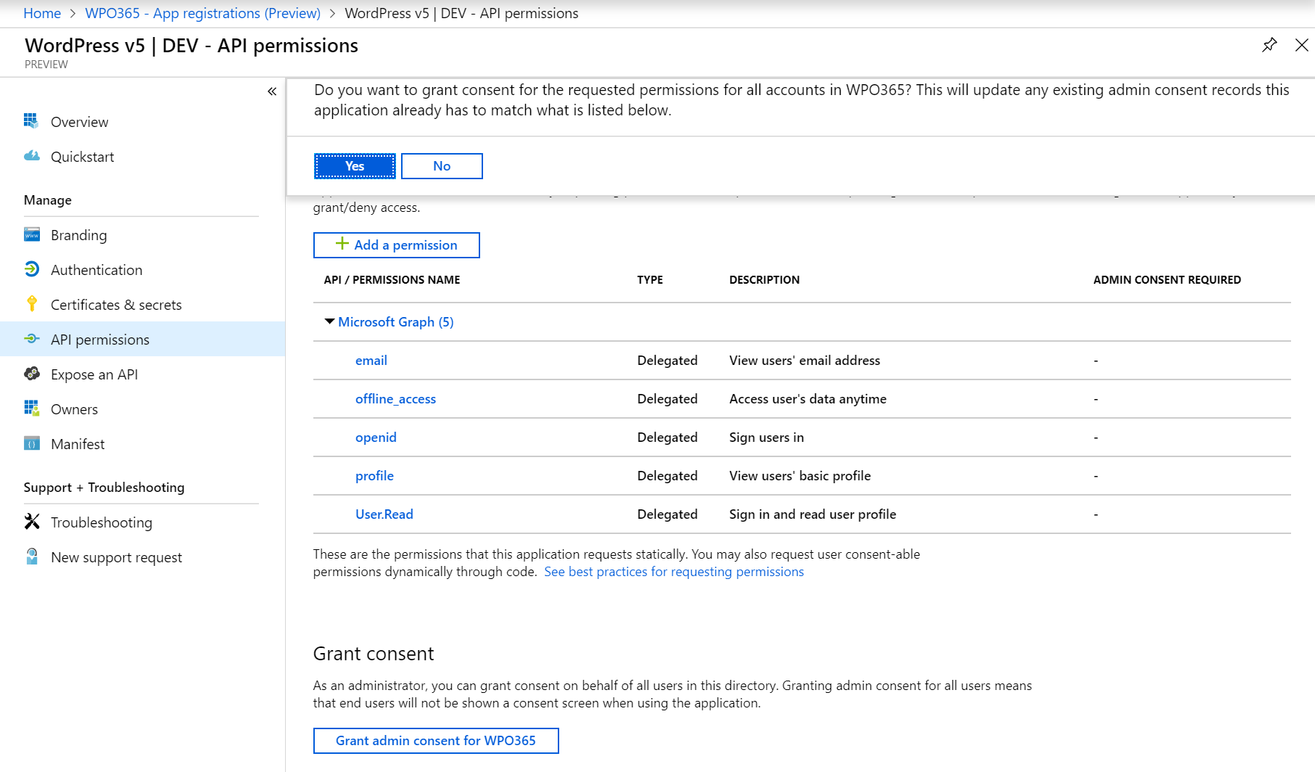
Task: Click 'Access user's data anytime' description
Action: tap(808, 398)
